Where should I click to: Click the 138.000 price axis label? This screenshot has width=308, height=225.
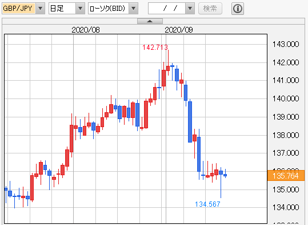click(x=286, y=135)
